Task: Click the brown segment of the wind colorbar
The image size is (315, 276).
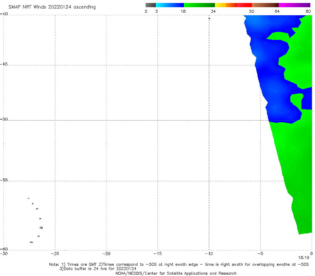Action: coord(265,5)
